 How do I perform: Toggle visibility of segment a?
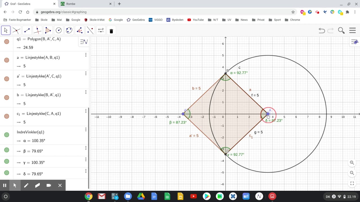(7, 60)
